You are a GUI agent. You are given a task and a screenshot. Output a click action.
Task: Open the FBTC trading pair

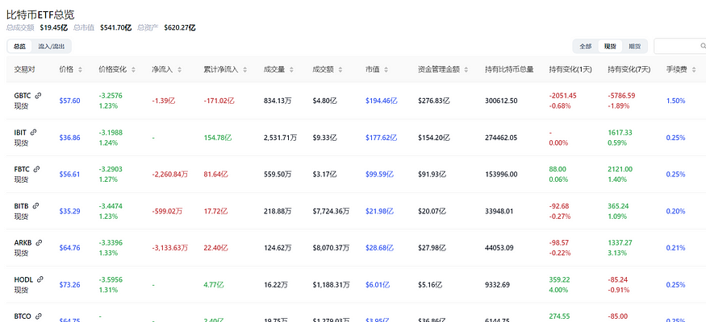(x=22, y=169)
